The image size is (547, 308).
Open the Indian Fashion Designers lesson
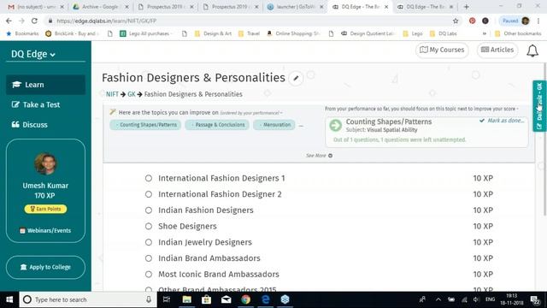click(x=206, y=210)
